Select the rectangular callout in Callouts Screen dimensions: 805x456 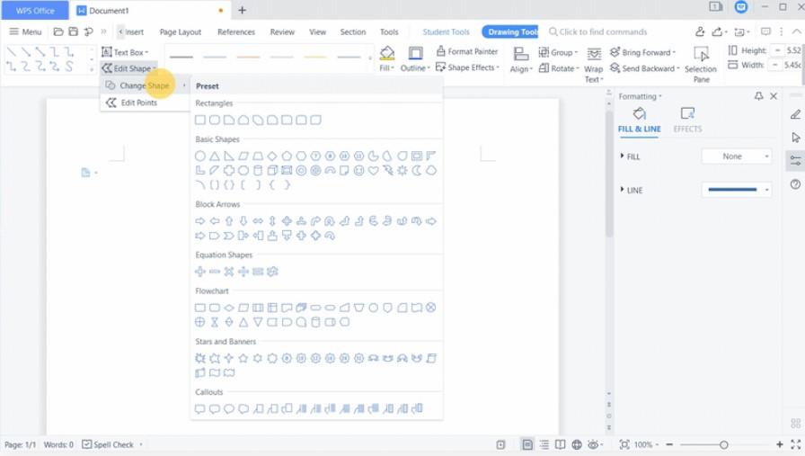[x=200, y=408]
